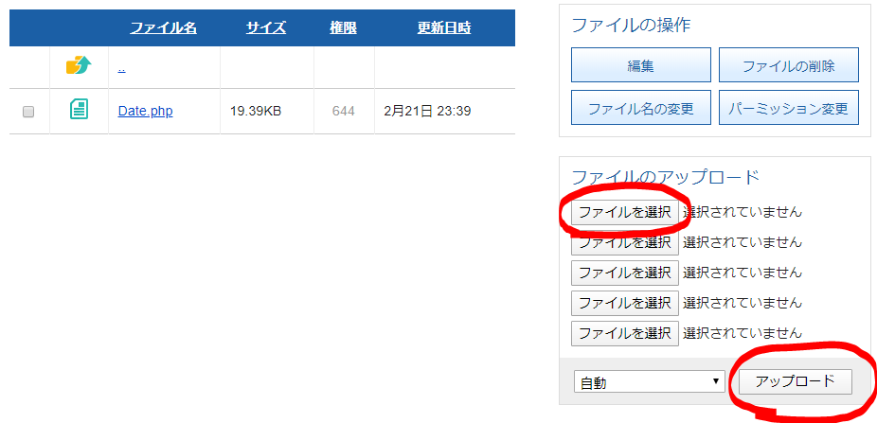The height and width of the screenshot is (423, 877).
Task: Open the 自動 encoding dropdown
Action: tap(650, 382)
